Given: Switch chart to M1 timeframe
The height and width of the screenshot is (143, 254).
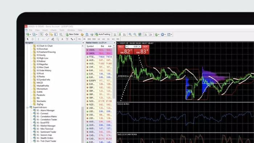Looking at the screenshot, I should [79, 39].
